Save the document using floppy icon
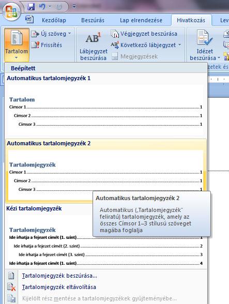Image resolution: width=229 pixels, height=304 pixels. point(31,7)
